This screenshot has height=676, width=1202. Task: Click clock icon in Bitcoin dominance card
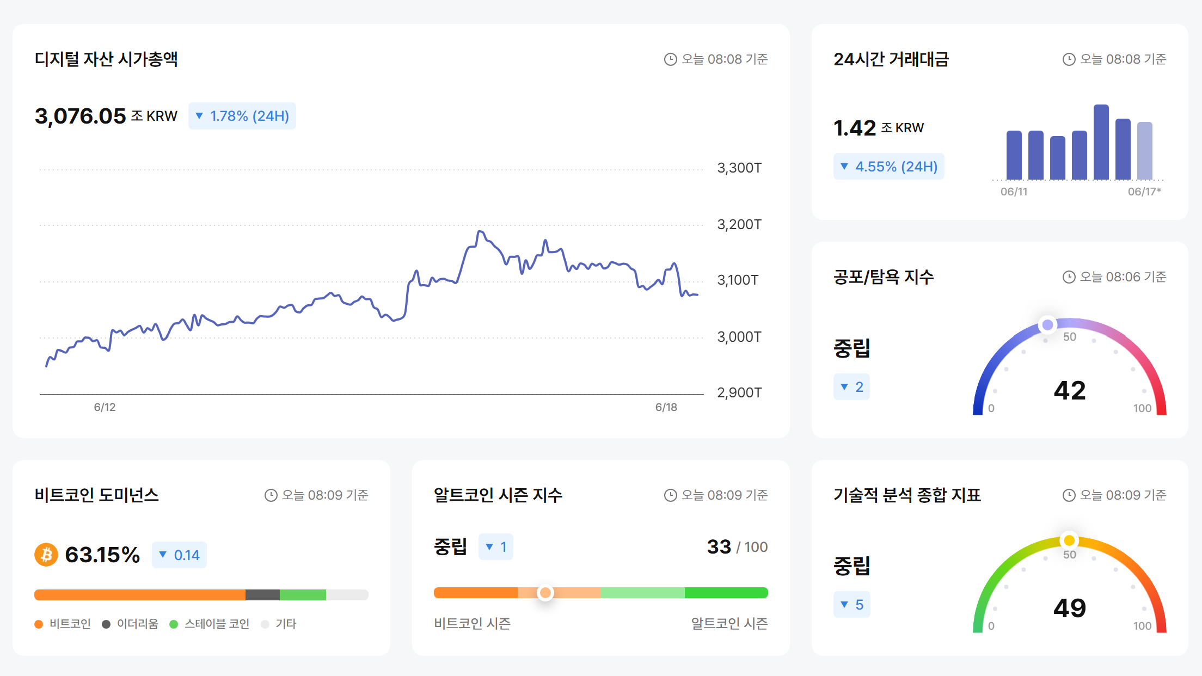[x=271, y=495]
